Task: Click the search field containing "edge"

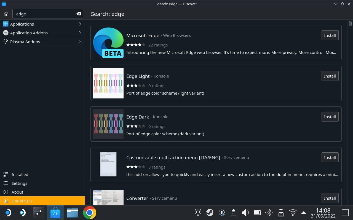Action: [x=48, y=14]
